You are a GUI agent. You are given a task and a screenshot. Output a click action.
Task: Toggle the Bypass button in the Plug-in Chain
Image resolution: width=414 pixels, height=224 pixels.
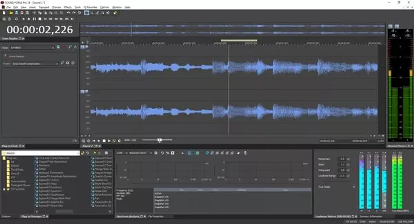point(58,48)
